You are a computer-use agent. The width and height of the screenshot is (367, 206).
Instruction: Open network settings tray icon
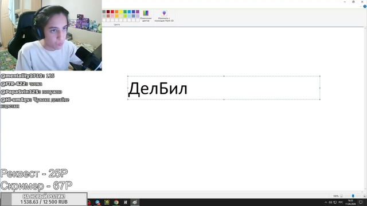pos(335,203)
